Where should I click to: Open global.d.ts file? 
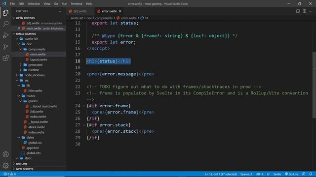[x=33, y=153]
